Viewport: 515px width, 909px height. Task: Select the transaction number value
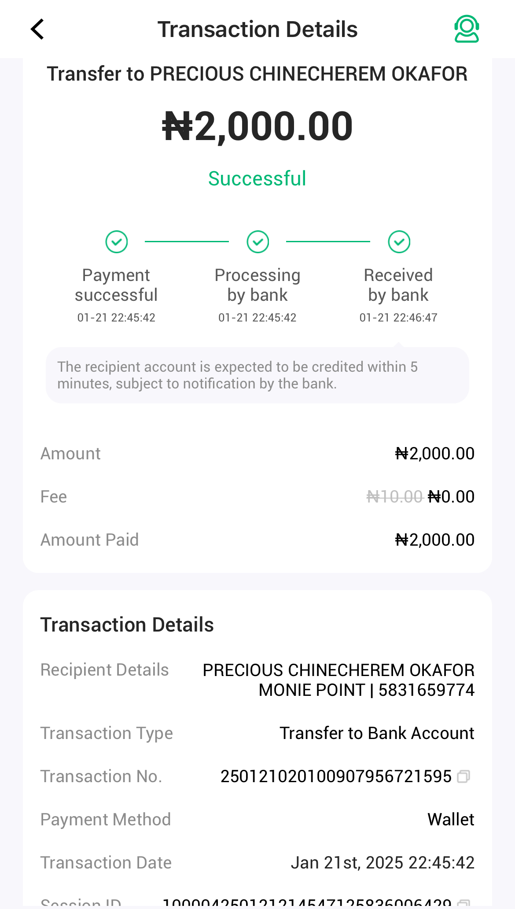pyautogui.click(x=336, y=776)
